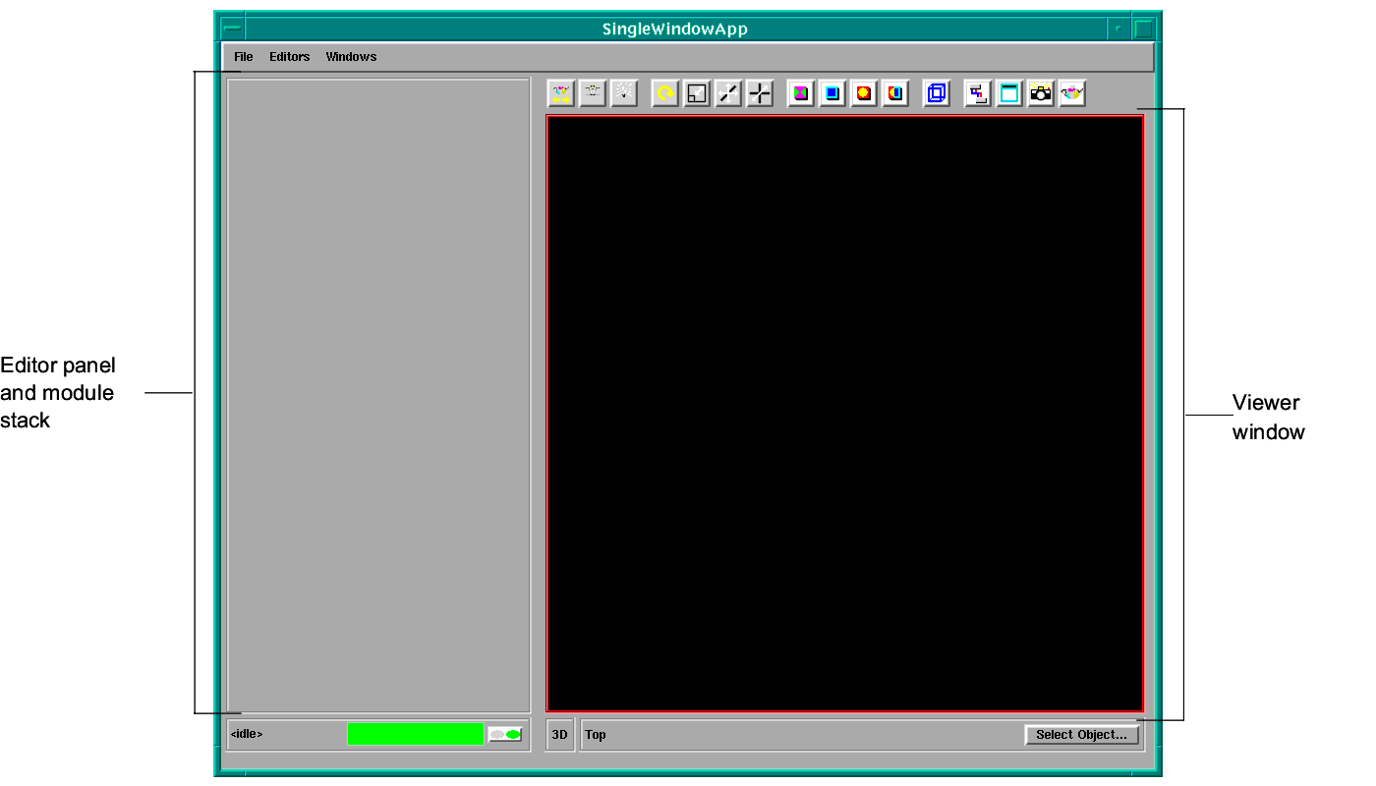1376x786 pixels.
Task: Click the first toolbar icon with yellow arrows
Action: [x=561, y=93]
